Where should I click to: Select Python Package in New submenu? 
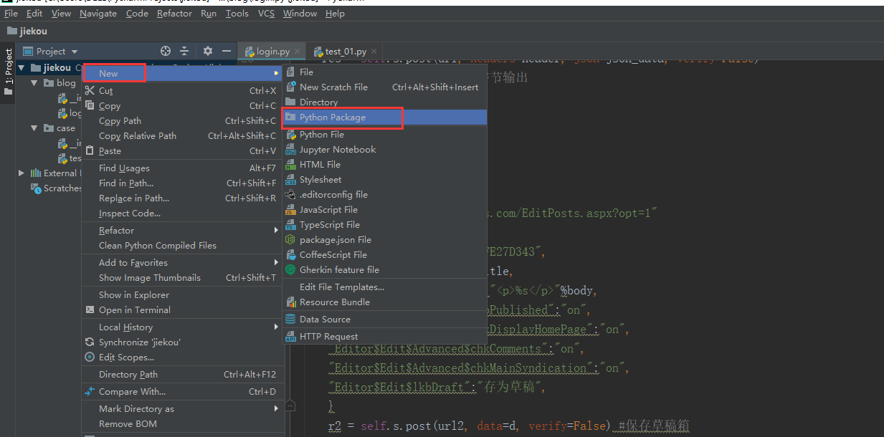[x=384, y=117]
